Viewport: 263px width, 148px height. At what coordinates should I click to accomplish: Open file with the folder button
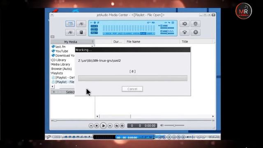coord(117,125)
